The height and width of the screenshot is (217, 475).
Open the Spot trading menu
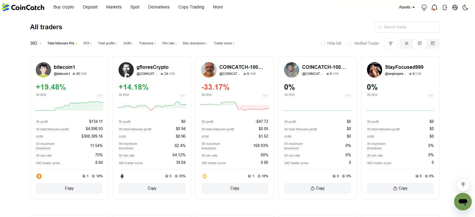(135, 7)
